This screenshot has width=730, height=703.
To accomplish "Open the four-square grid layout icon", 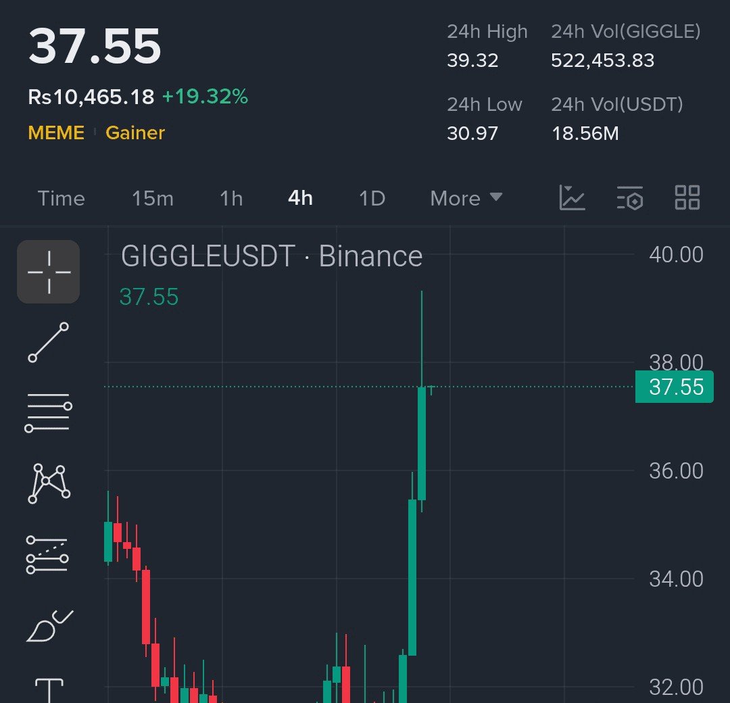I will tap(687, 197).
